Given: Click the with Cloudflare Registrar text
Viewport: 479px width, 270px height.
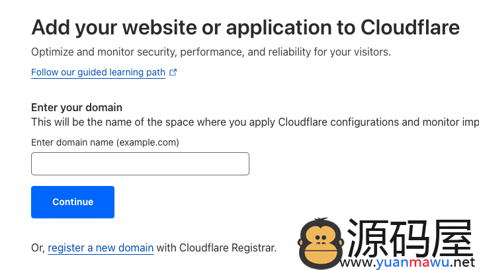Looking at the screenshot, I should pyautogui.click(x=216, y=247).
